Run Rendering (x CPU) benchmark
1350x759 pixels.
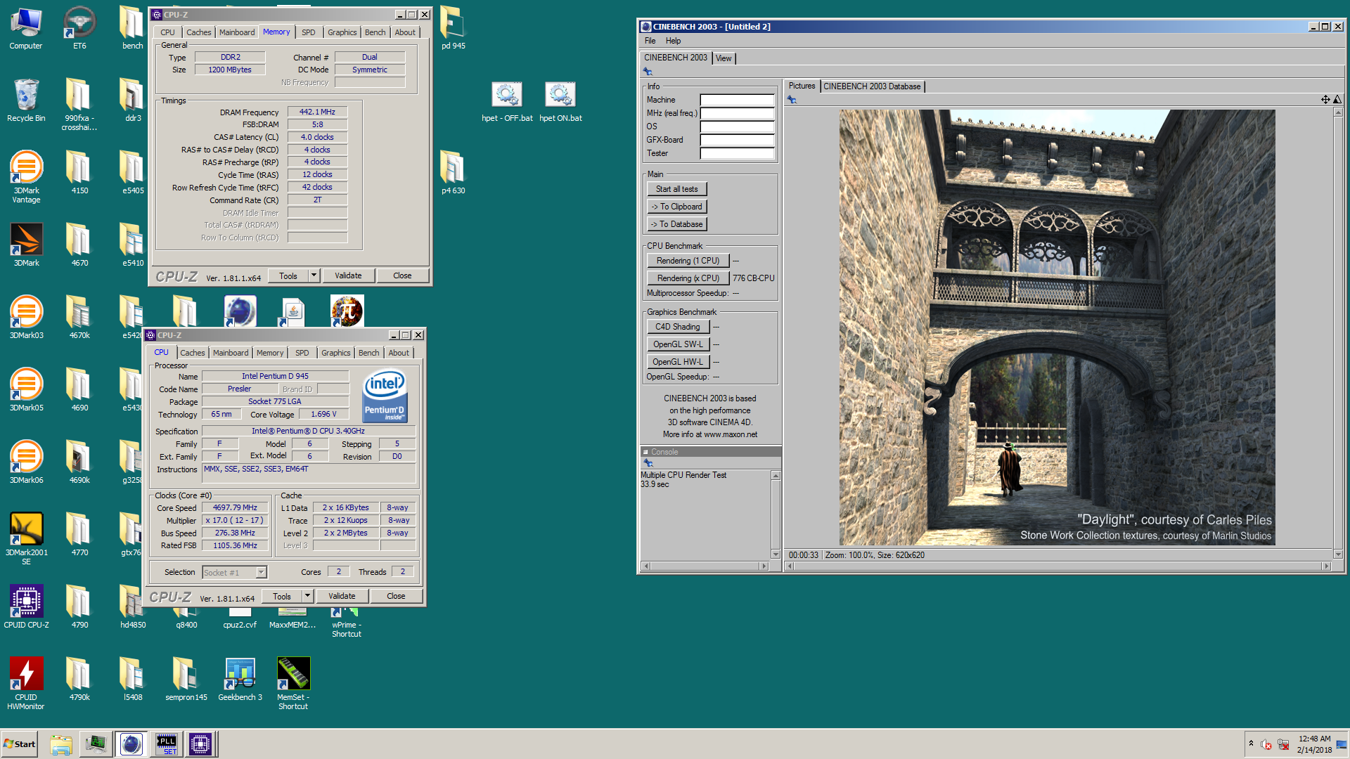point(688,278)
